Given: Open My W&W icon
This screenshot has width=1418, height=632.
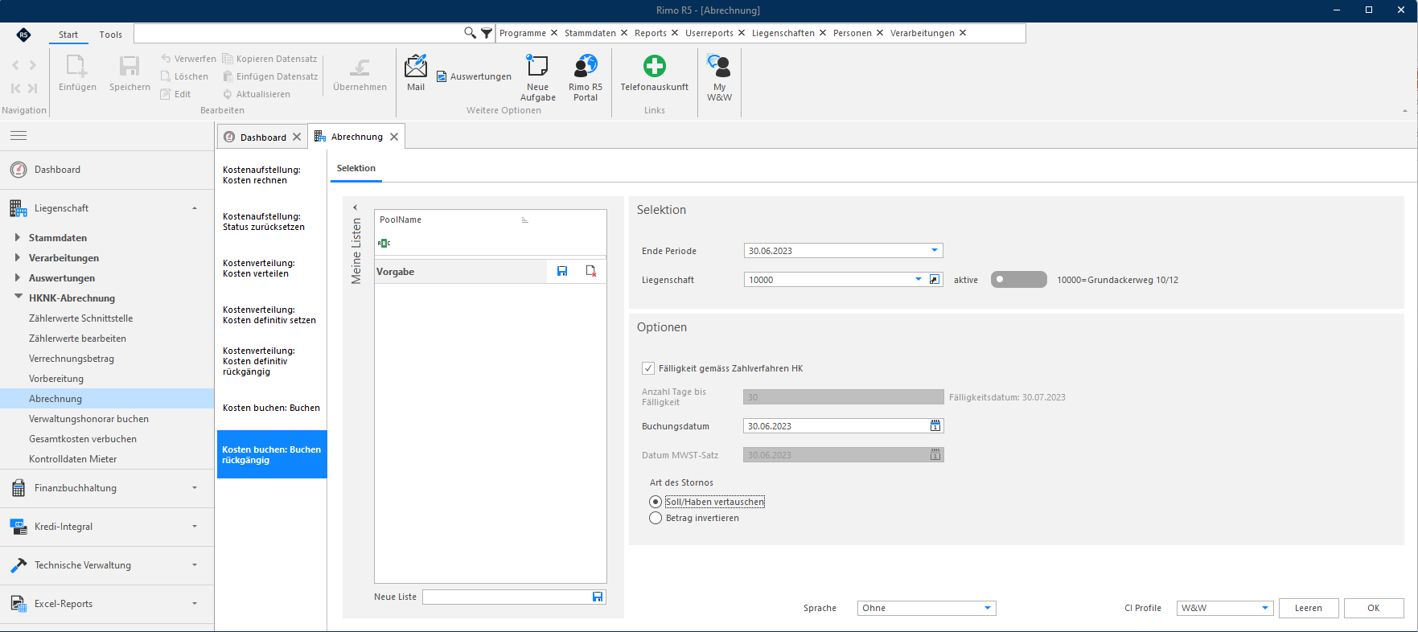Looking at the screenshot, I should point(719,78).
